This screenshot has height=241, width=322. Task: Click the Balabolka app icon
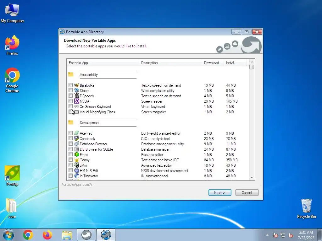click(x=77, y=85)
